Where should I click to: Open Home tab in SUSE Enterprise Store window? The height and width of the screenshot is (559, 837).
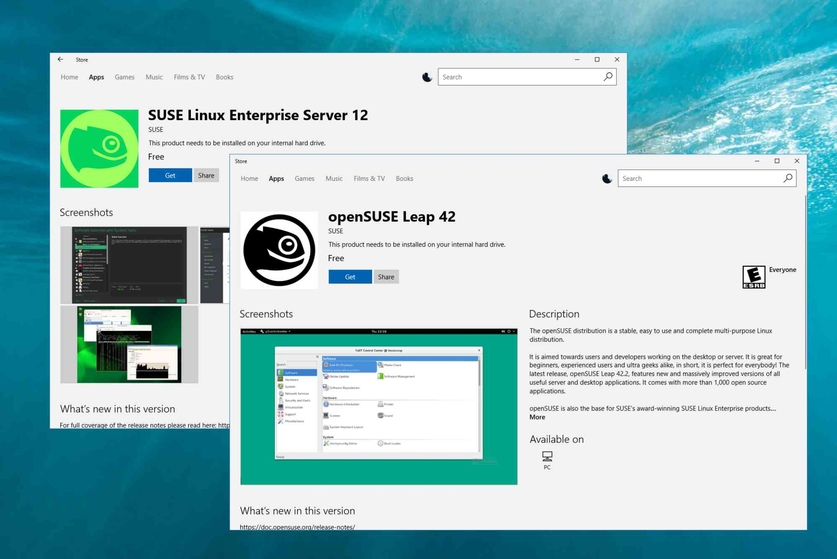69,77
